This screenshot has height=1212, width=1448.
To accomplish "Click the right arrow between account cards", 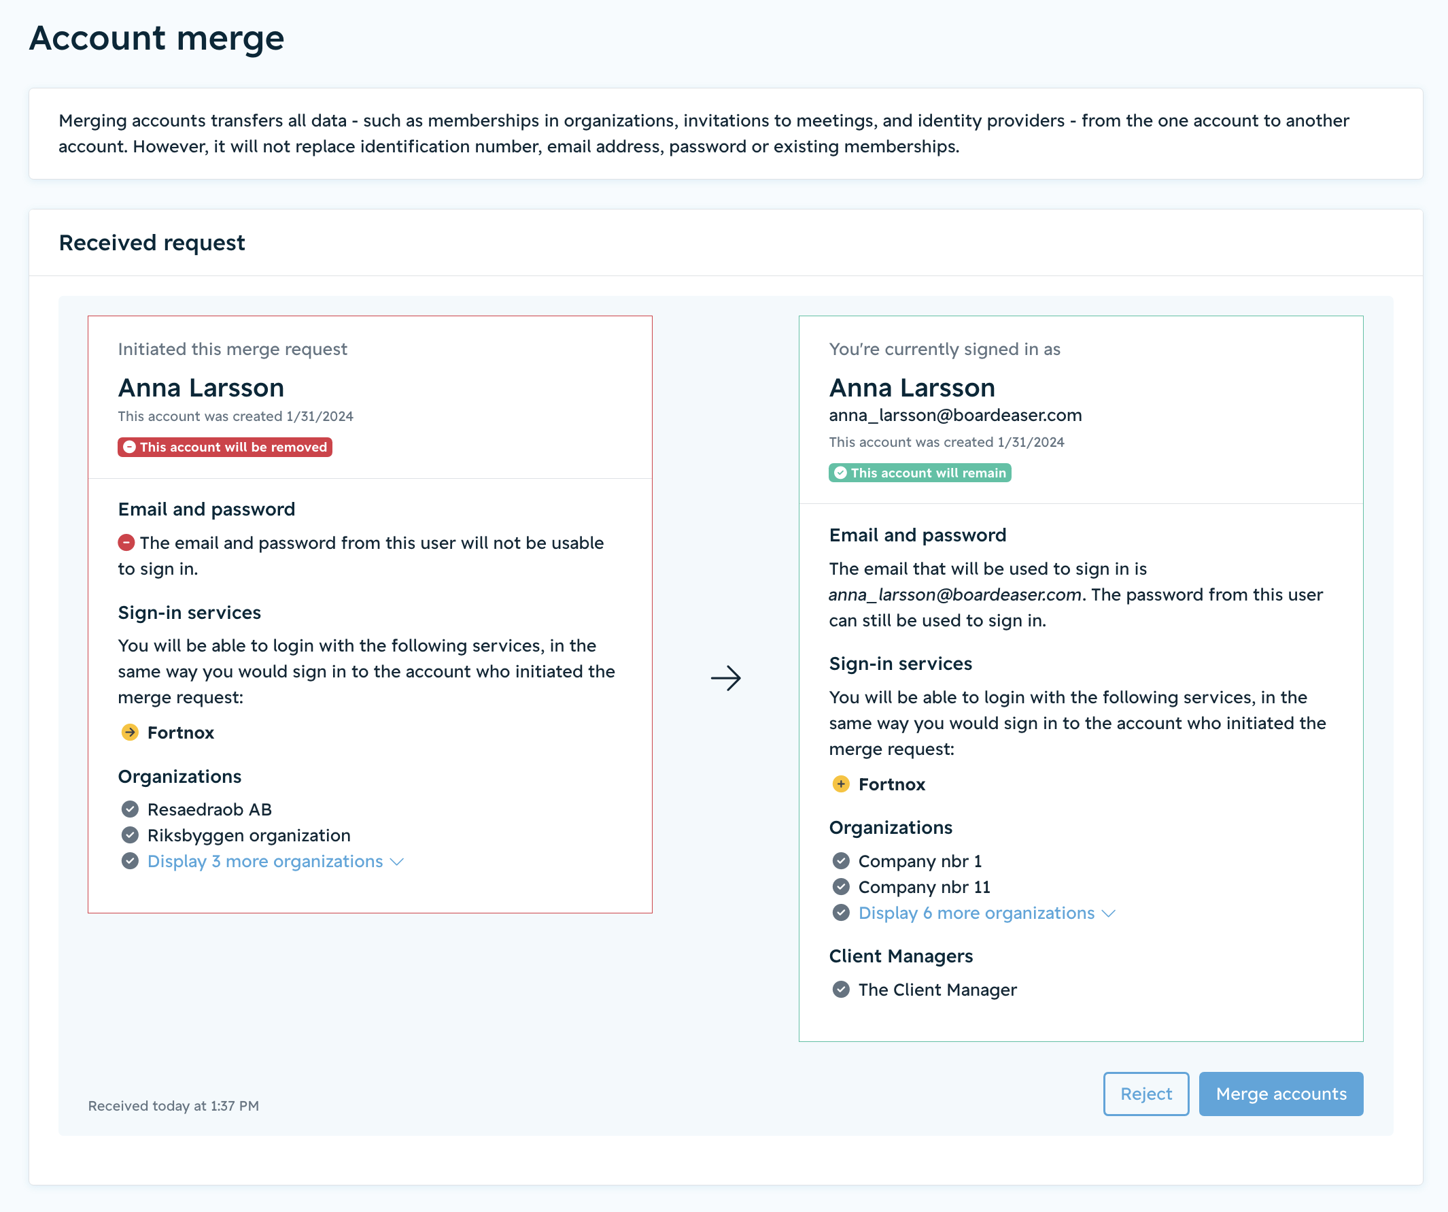I will [x=725, y=678].
